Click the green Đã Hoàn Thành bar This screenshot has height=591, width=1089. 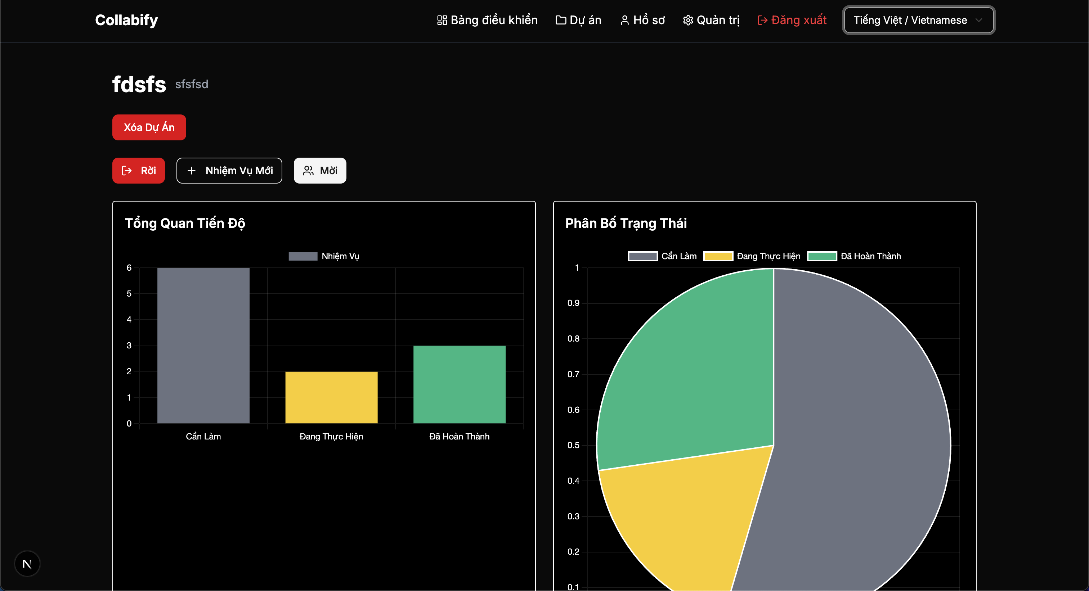(x=460, y=384)
